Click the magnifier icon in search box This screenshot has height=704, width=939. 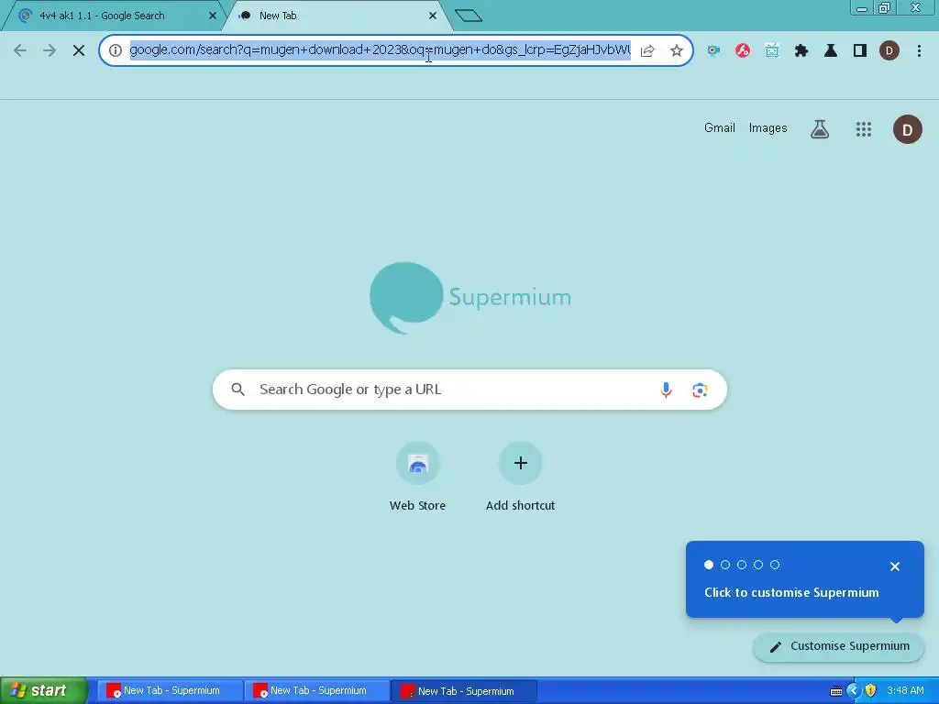pyautogui.click(x=238, y=390)
